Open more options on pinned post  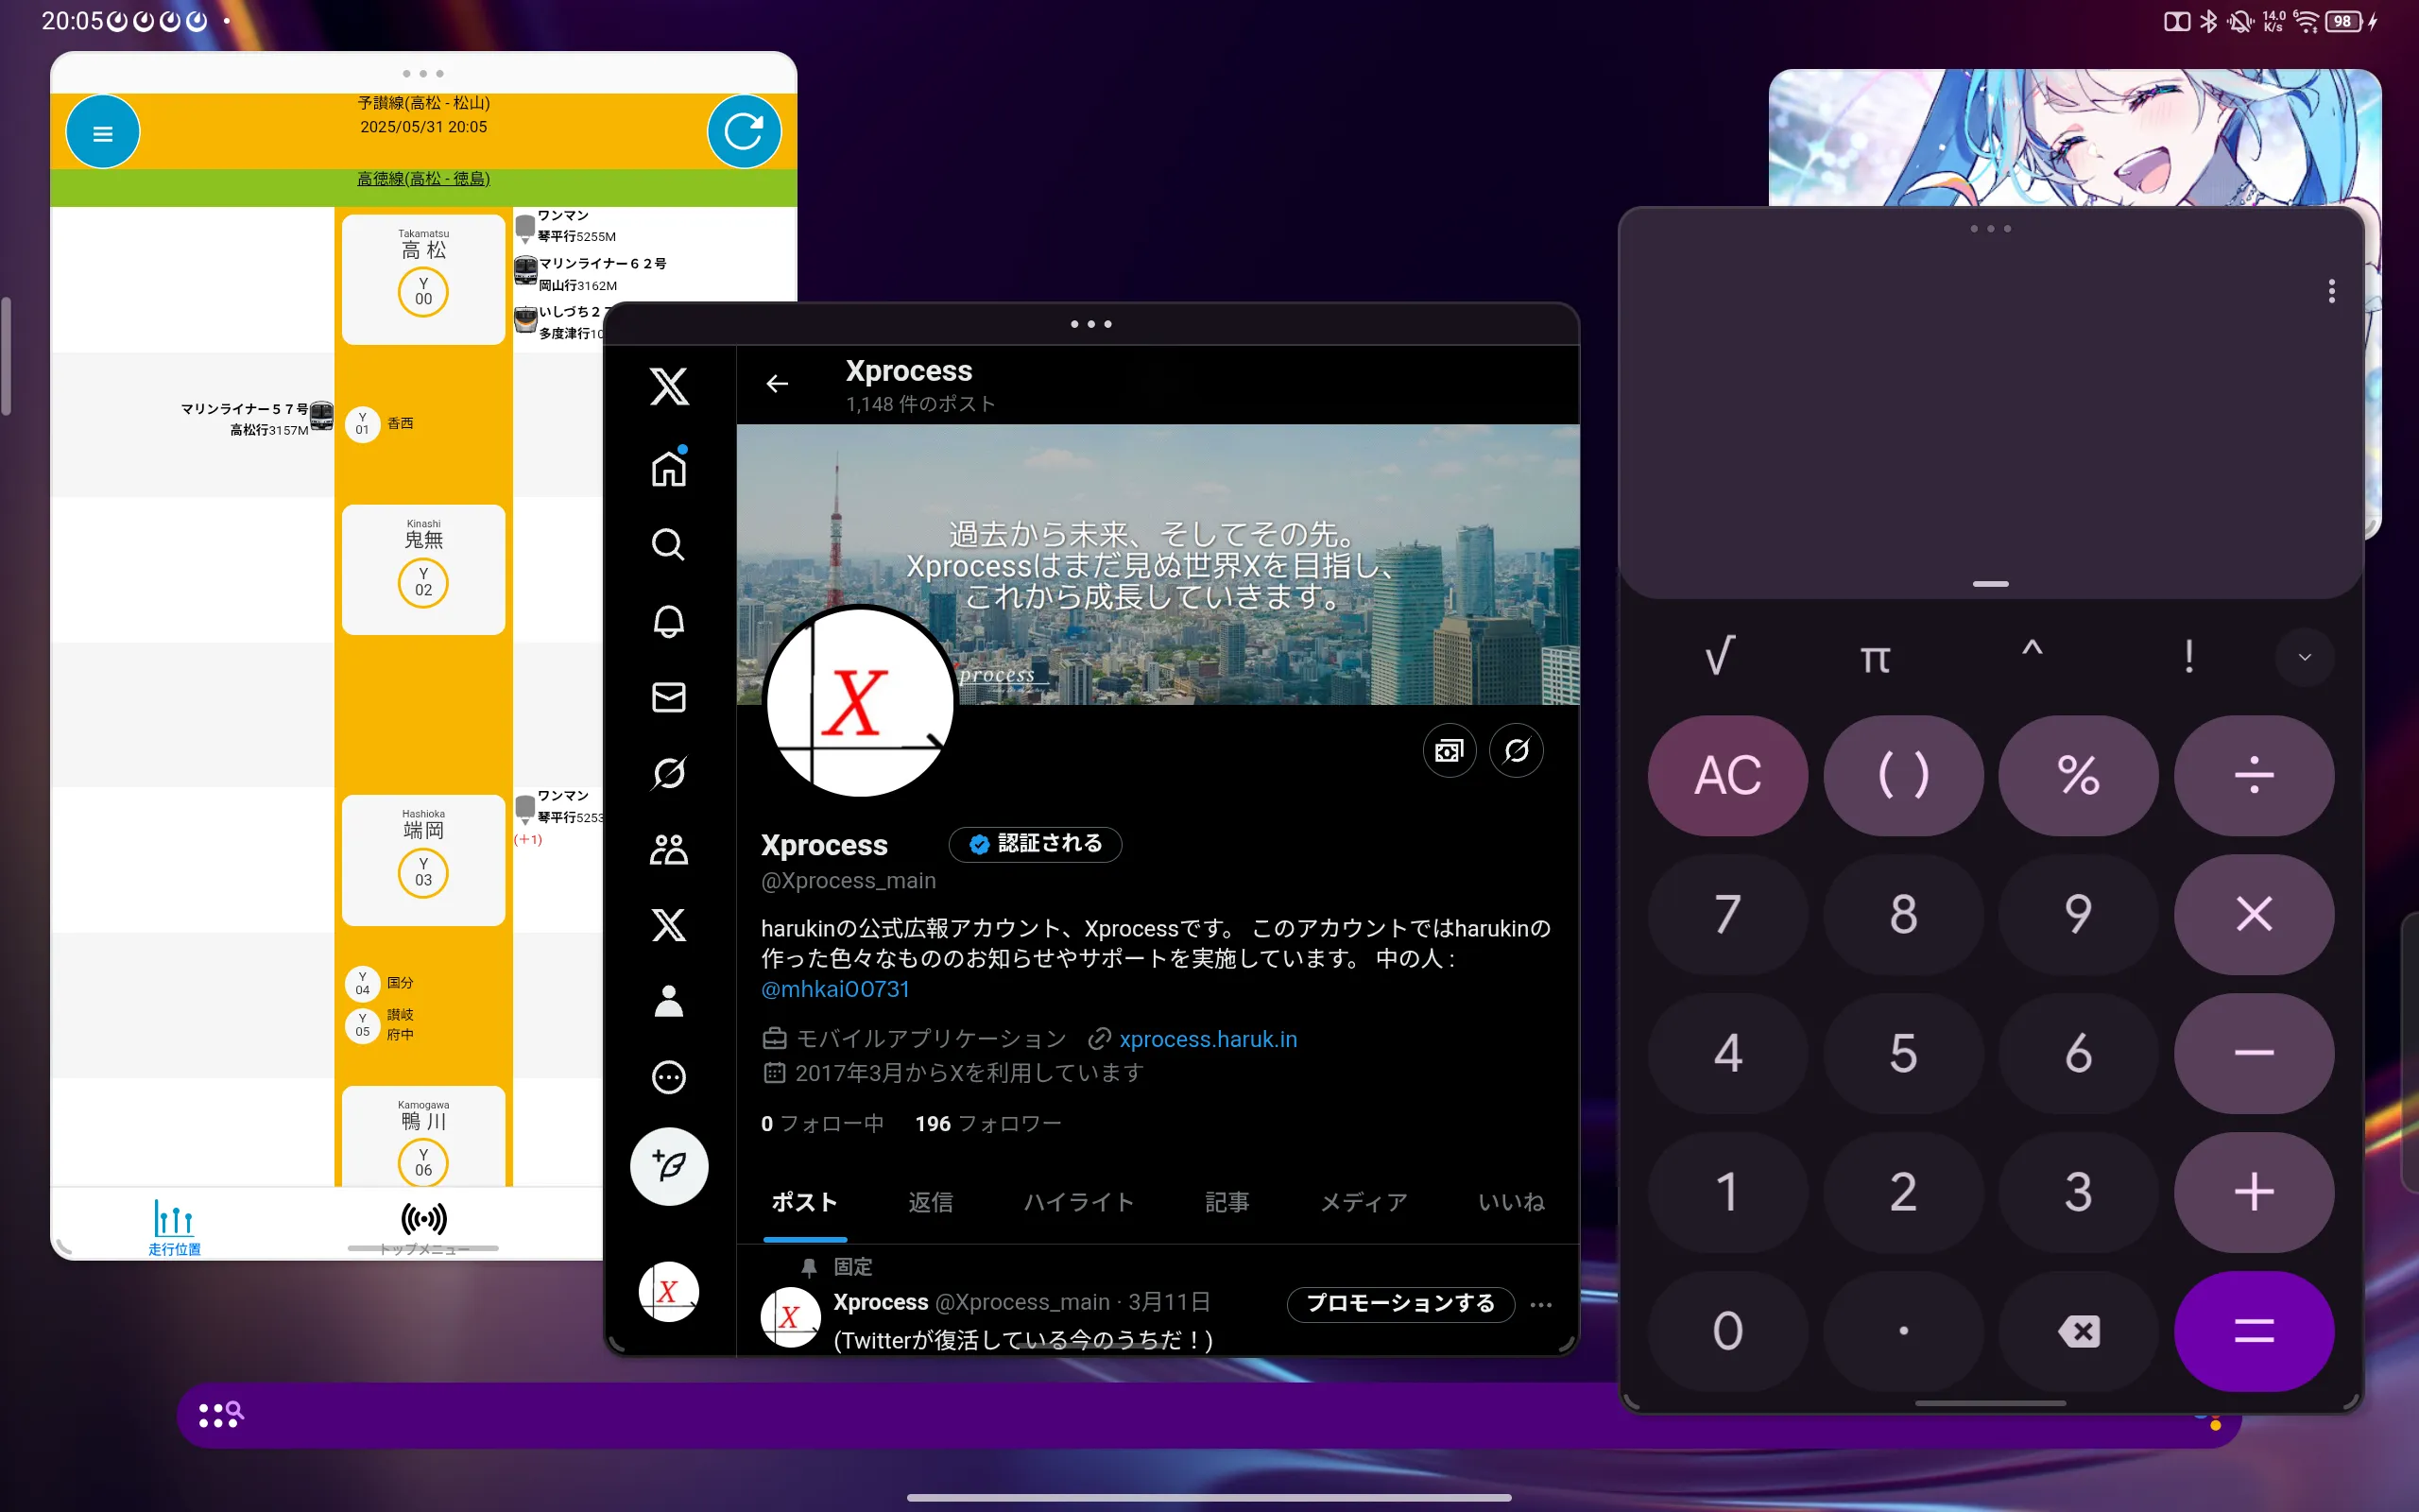[x=1540, y=1304]
